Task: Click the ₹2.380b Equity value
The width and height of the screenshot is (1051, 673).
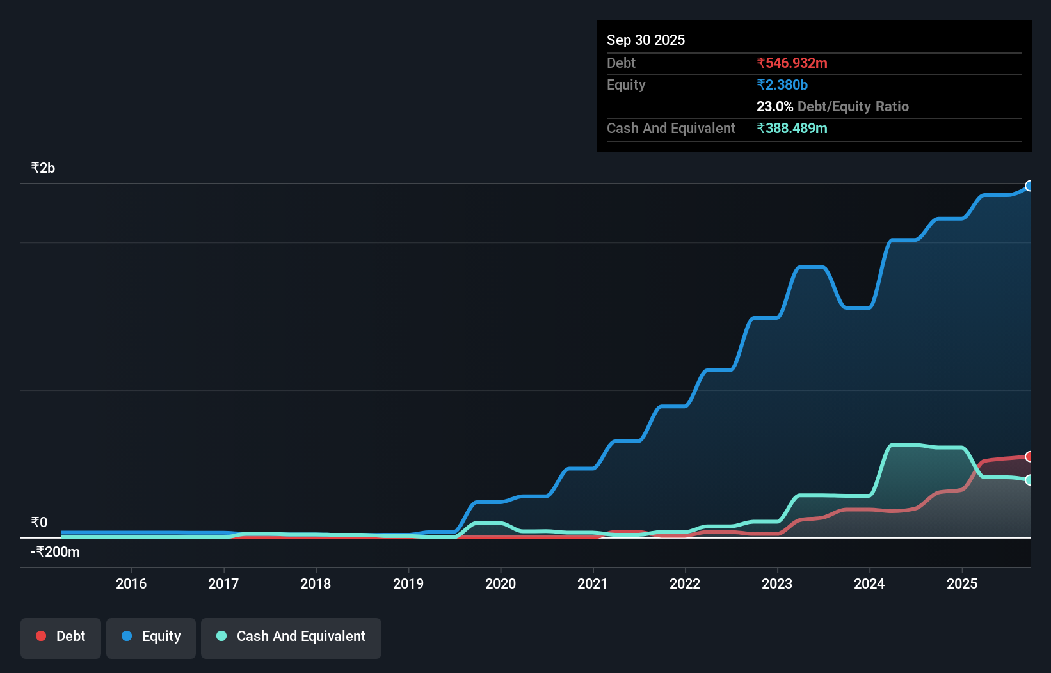Action: tap(782, 84)
